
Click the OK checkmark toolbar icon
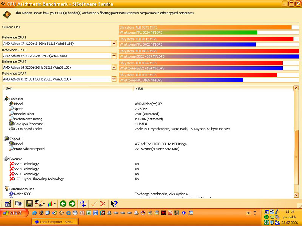tap(94, 204)
